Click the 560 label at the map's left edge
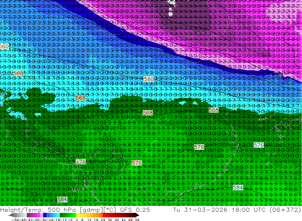 (x=4, y=46)
